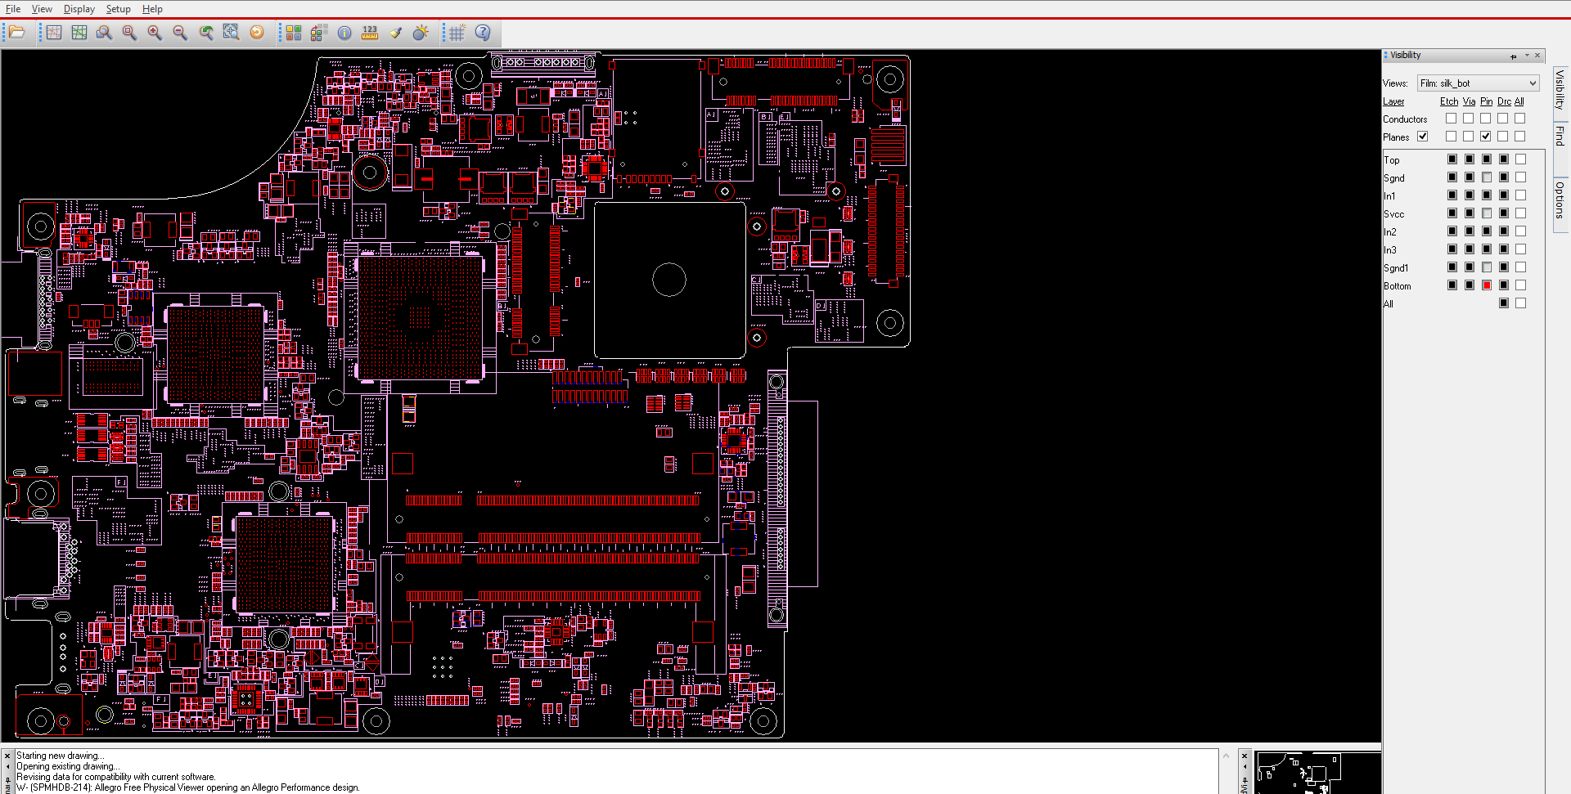Click the world view thumbnail window
This screenshot has height=794, width=1571.
(1317, 774)
